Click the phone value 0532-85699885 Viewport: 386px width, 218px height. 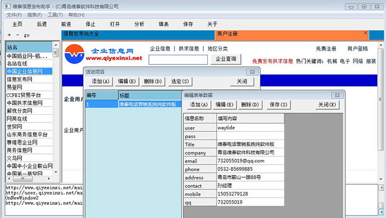pos(250,169)
